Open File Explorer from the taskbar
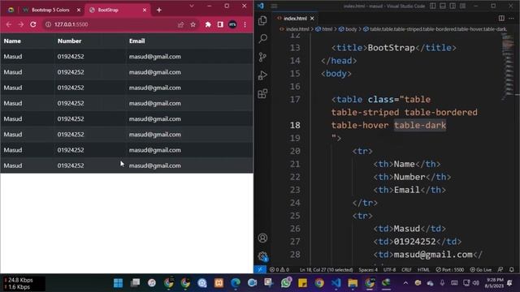520x292 pixels. click(353, 283)
